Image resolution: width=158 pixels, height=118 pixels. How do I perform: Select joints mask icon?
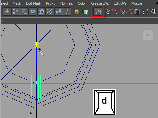tap(16, 11)
